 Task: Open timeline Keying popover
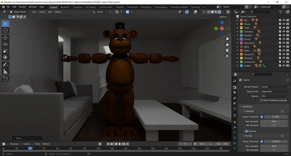(28, 144)
